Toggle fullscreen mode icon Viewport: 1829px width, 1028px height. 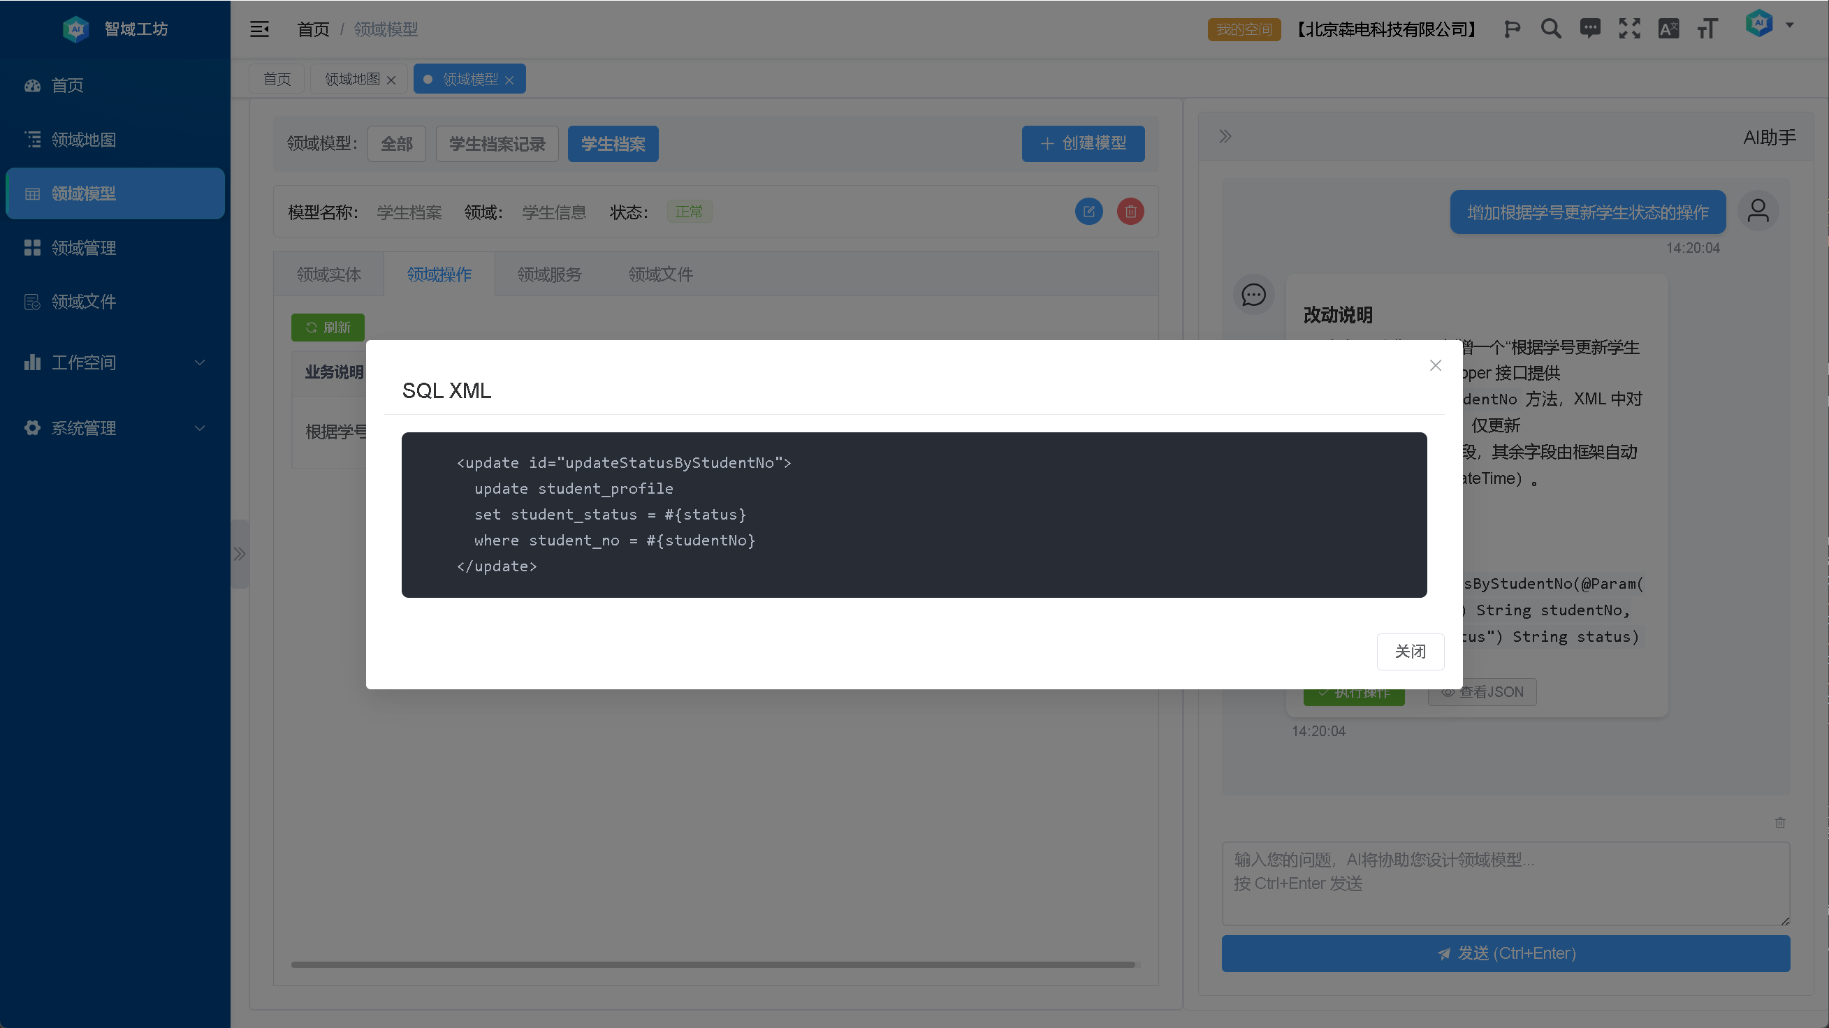click(x=1628, y=29)
